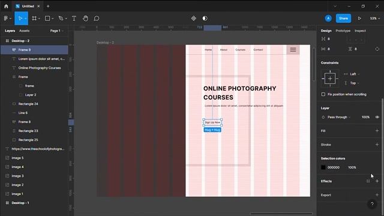Viewport: 384px width, 216px height.
Task: Select the Comment tool
Action: tap(97, 19)
